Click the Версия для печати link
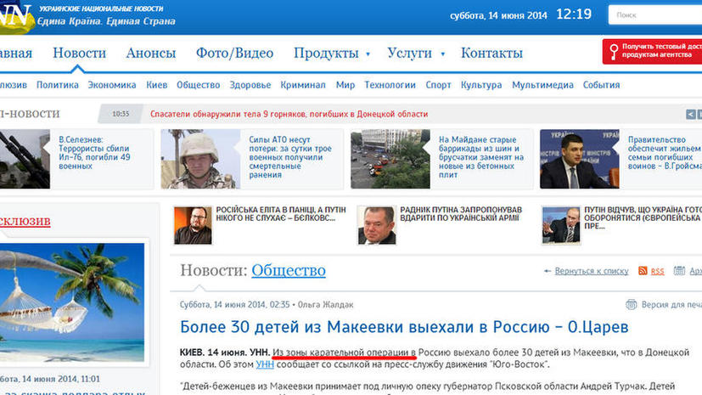 [x=671, y=305]
